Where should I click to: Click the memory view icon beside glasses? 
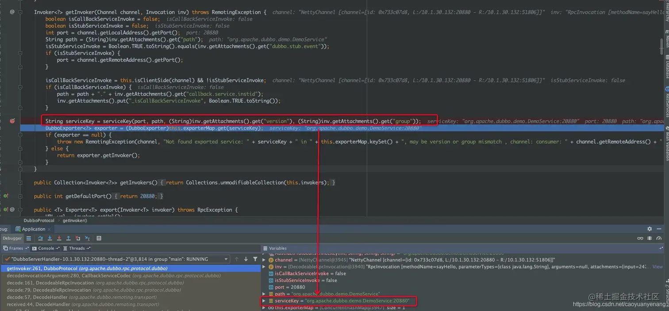650,238
